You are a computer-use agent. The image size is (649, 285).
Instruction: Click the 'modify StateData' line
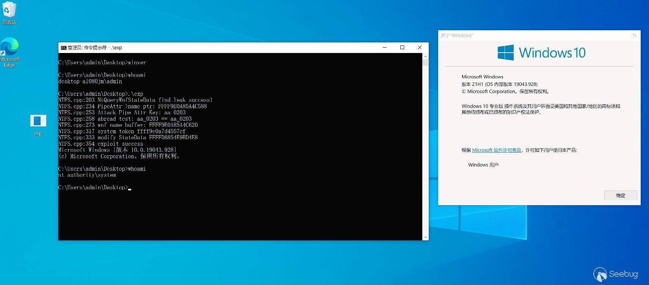coord(128,137)
